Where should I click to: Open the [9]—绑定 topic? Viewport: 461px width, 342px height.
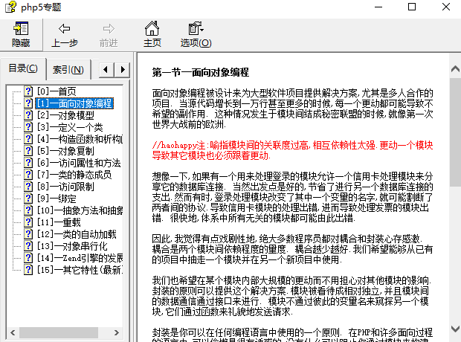click(58, 199)
